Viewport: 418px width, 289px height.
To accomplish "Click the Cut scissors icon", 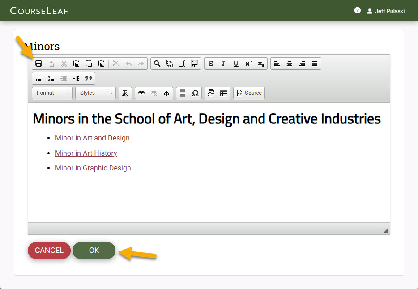I will pyautogui.click(x=64, y=64).
